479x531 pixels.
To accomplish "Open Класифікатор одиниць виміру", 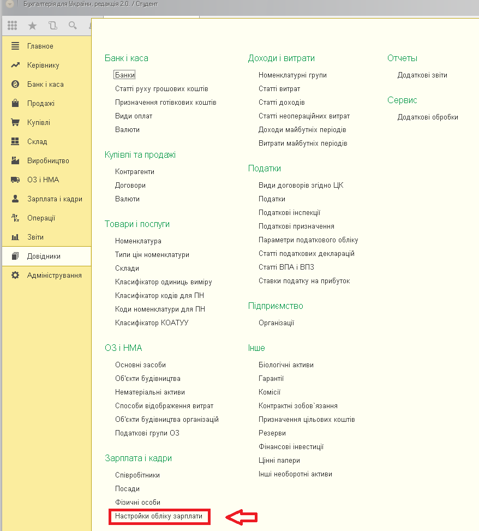I will [x=164, y=282].
